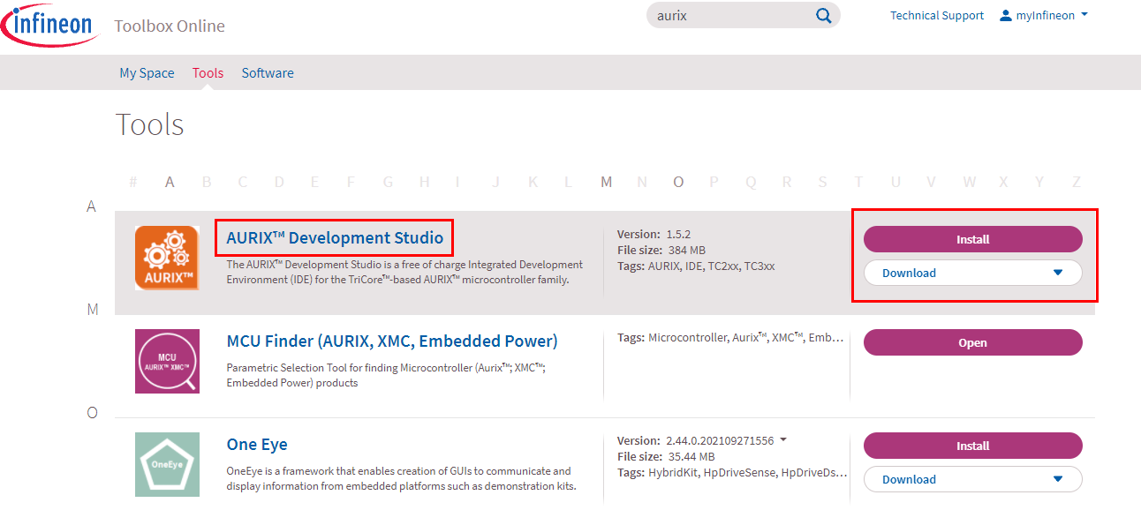Install One Eye
Image resolution: width=1141 pixels, height=525 pixels.
click(x=972, y=446)
